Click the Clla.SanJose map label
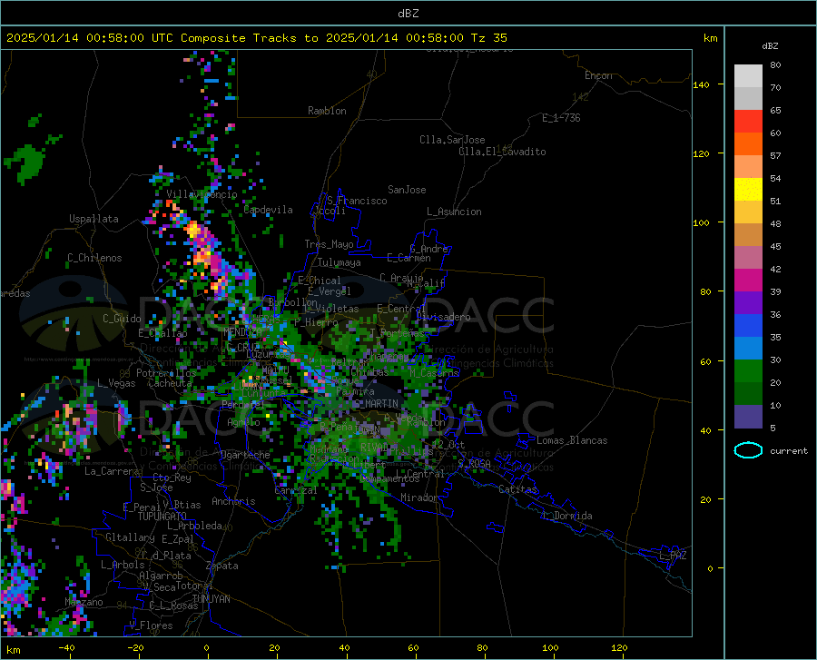The width and height of the screenshot is (817, 660). pos(452,140)
